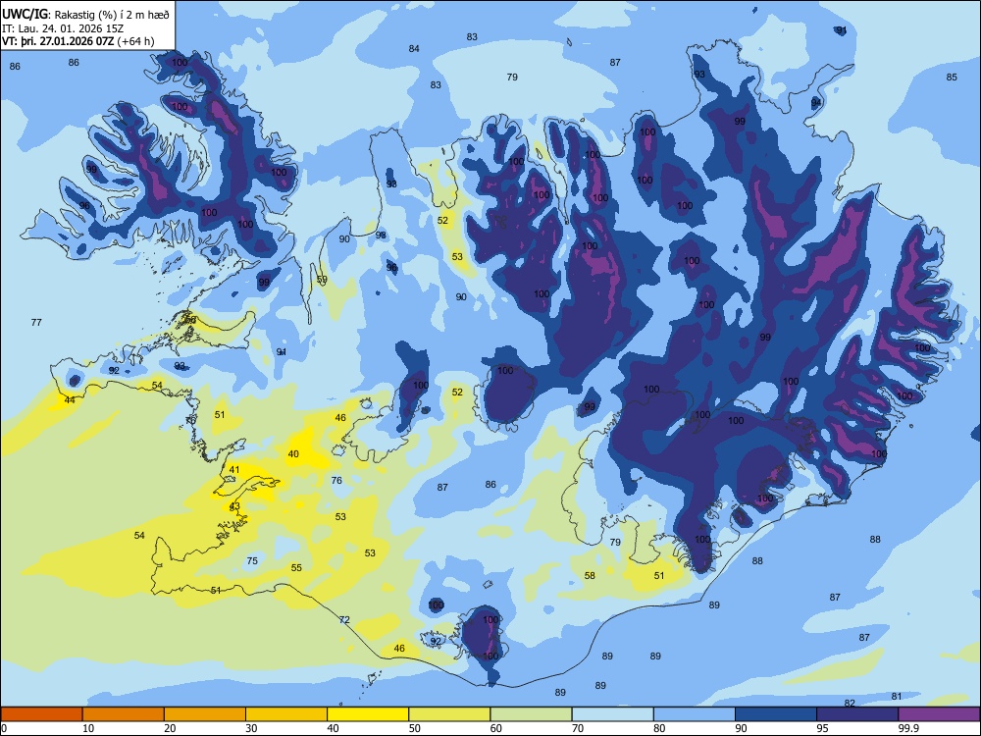Click the light green 60–70 legend swatch
Viewport: 981px width, 736px height.
531,714
